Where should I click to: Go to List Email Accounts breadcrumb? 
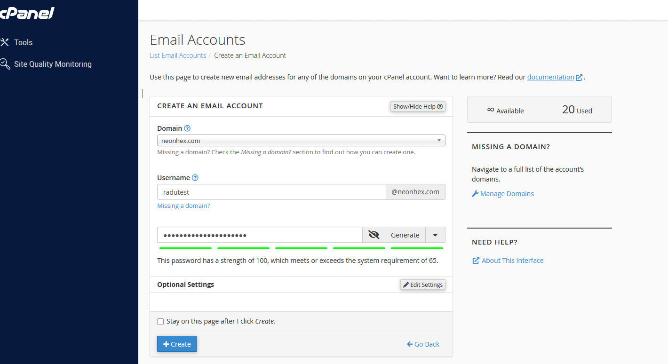tap(178, 55)
